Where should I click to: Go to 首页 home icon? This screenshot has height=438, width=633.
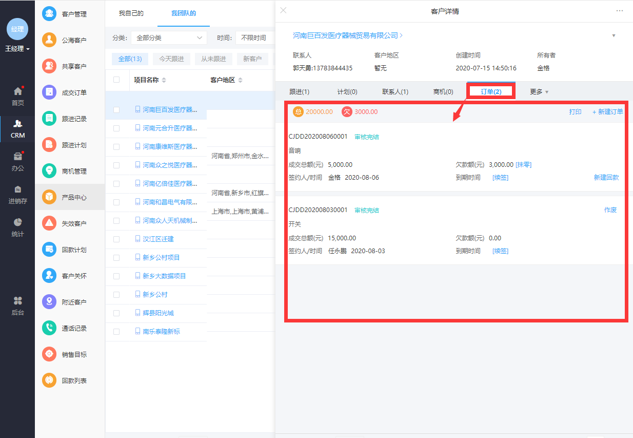tap(17, 91)
